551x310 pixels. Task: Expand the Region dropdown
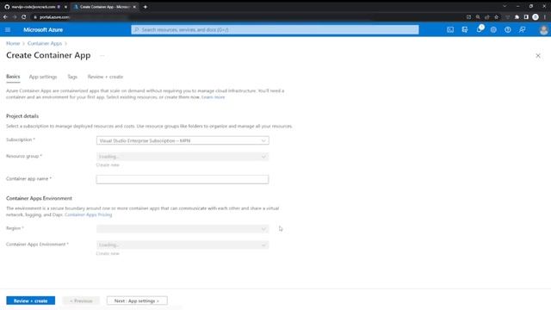[x=183, y=229]
